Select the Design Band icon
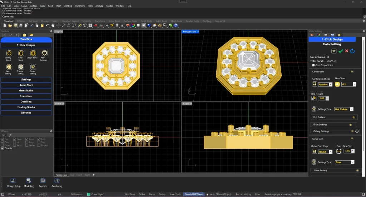366x197 pixels. (33, 54)
